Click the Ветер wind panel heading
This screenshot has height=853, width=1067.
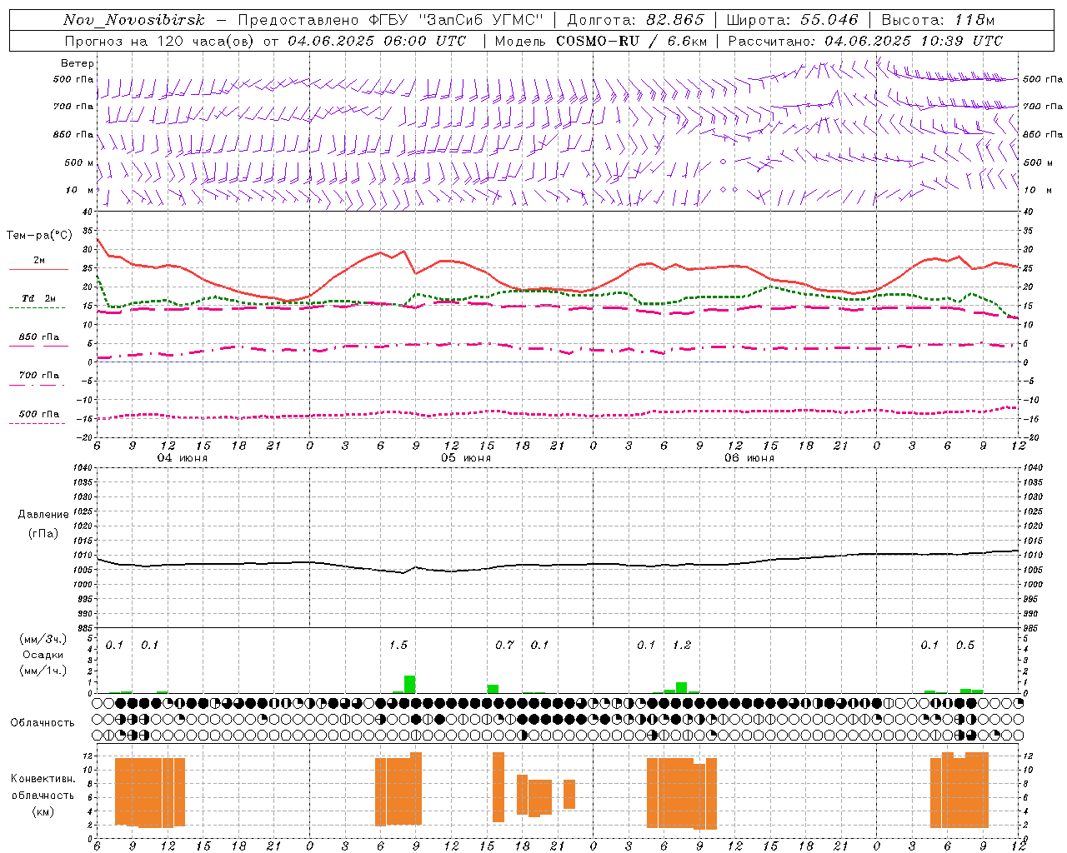[78, 63]
